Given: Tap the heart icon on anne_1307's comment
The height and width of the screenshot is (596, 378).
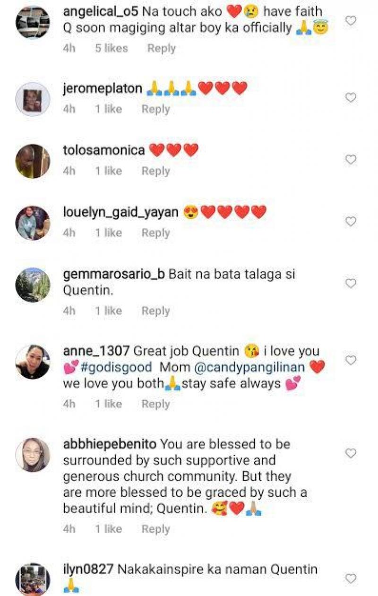Looking at the screenshot, I should pyautogui.click(x=351, y=361).
